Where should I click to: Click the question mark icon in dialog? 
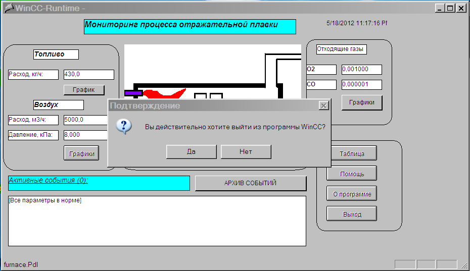(x=124, y=126)
